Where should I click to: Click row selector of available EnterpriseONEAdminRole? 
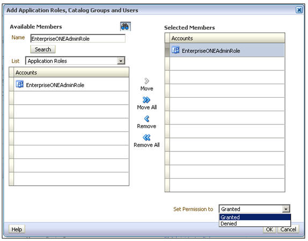[11, 84]
